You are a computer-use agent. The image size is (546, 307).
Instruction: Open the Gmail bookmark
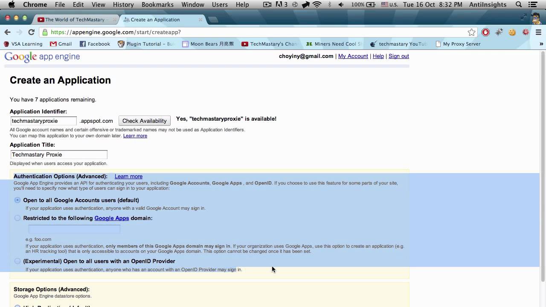61,44
